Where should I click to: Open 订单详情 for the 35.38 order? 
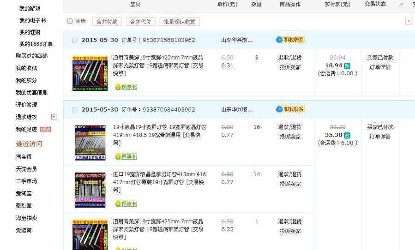(x=380, y=137)
